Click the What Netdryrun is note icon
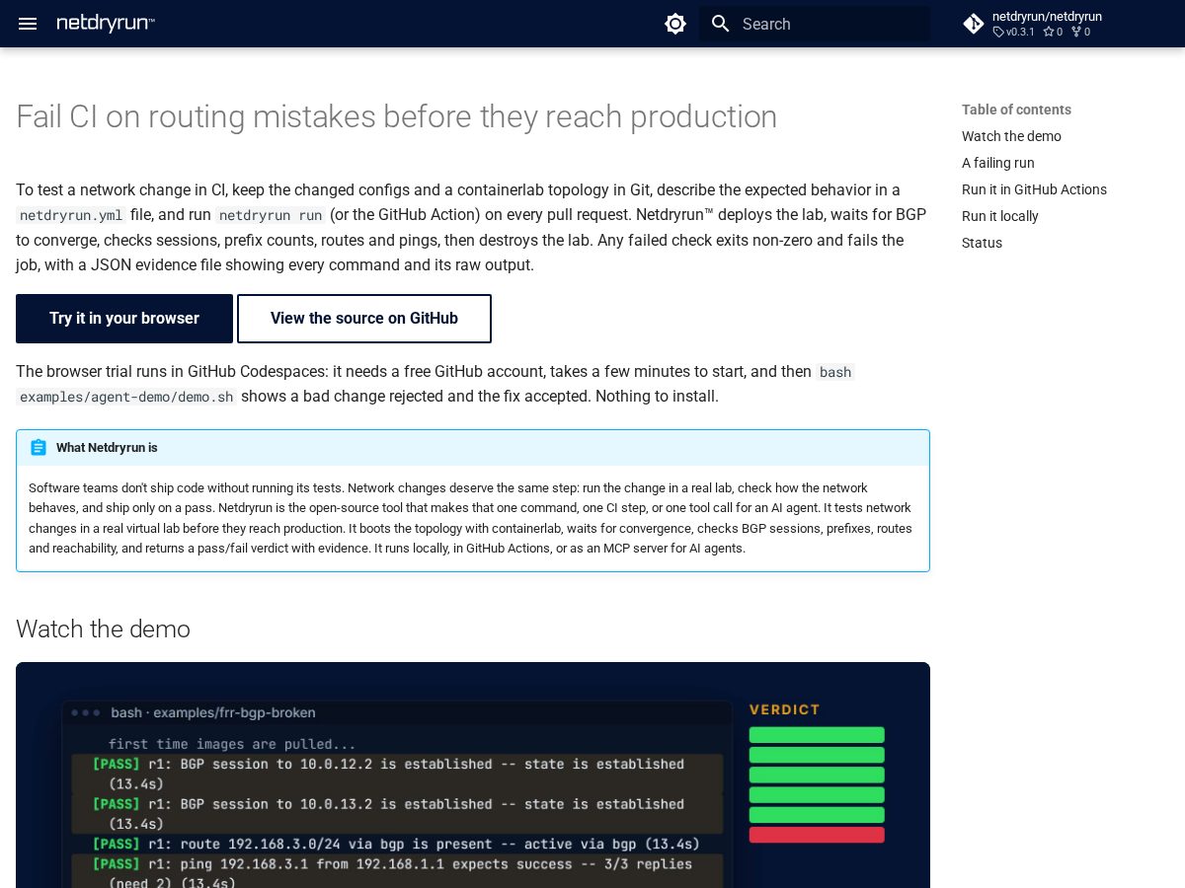1185x888 pixels. tap(39, 448)
